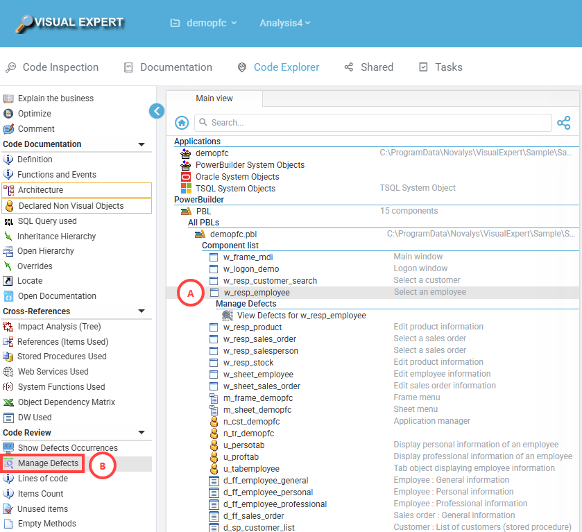The height and width of the screenshot is (532, 582).
Task: Click the Comment icon
Action: pos(8,129)
